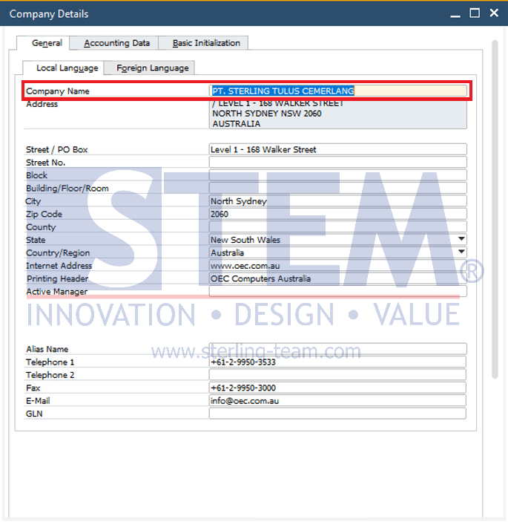The image size is (508, 522).
Task: Click the vertical scrollbar on the right
Action: pyautogui.click(x=495, y=209)
